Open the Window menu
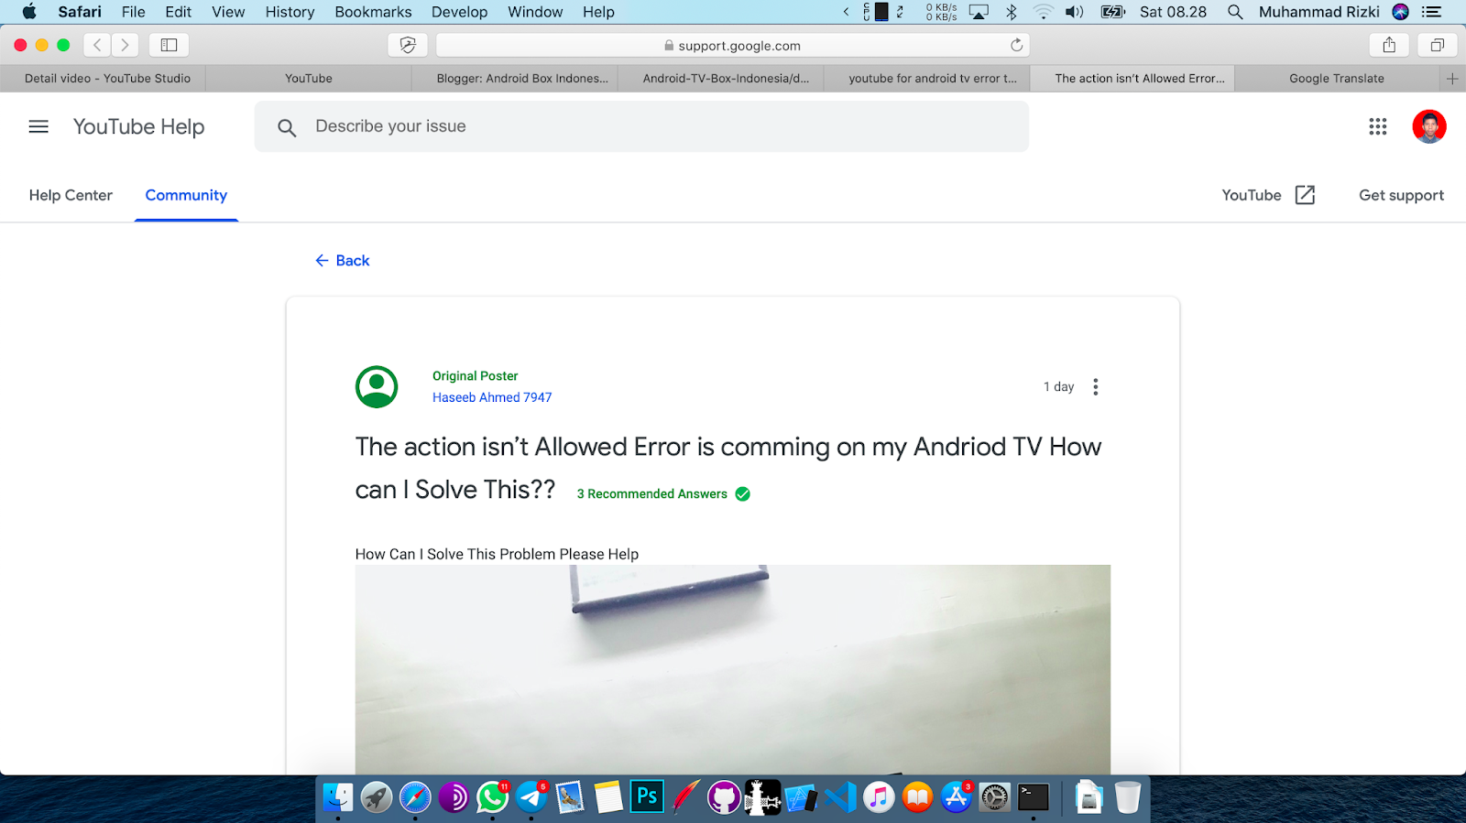Viewport: 1466px width, 823px height. pos(535,12)
